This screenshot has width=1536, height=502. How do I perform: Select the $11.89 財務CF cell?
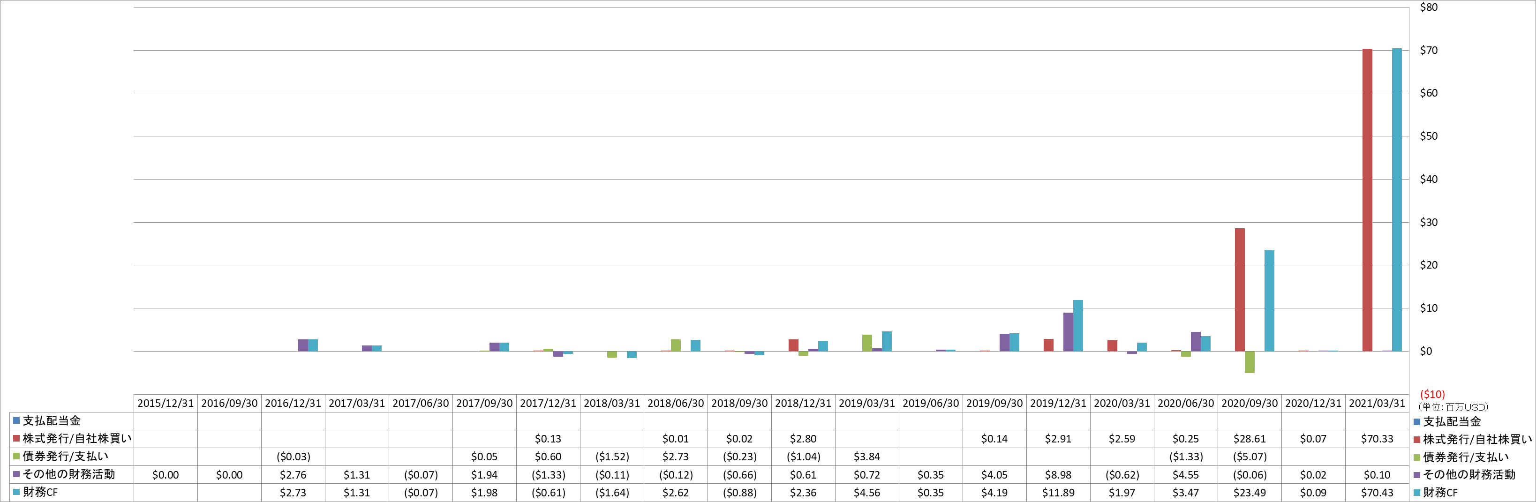[x=1058, y=493]
